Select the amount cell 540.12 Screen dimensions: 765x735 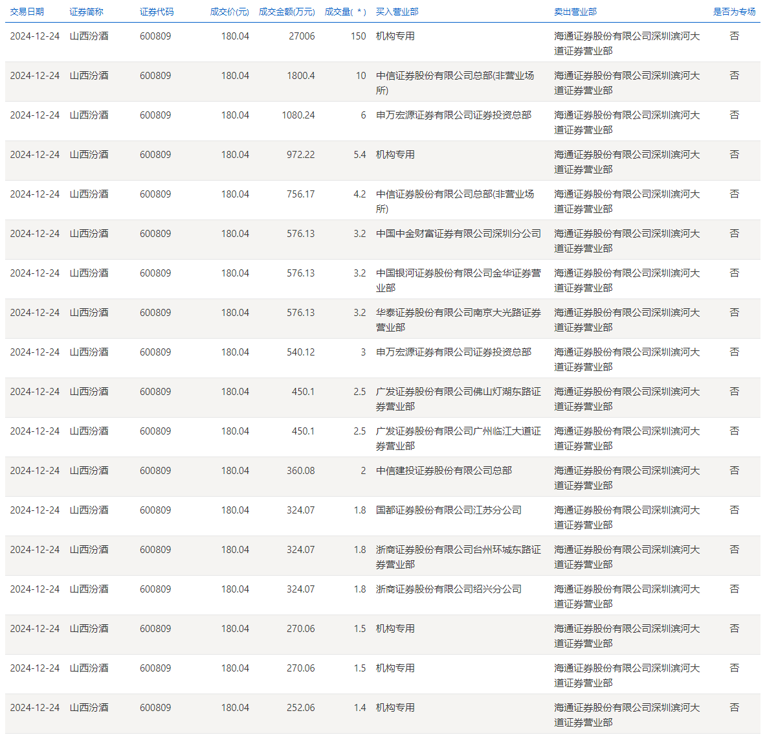pos(300,352)
